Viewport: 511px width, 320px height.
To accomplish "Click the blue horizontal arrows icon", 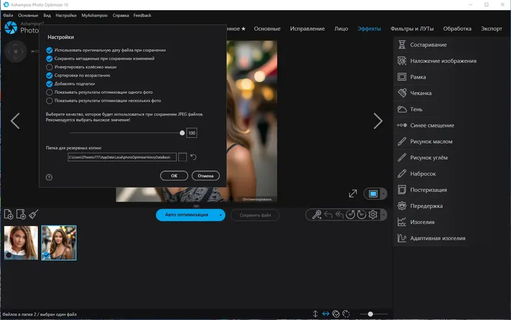I will coord(326,314).
